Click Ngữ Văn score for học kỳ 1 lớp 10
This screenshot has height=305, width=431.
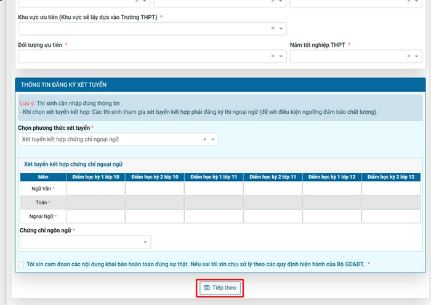[95, 189]
